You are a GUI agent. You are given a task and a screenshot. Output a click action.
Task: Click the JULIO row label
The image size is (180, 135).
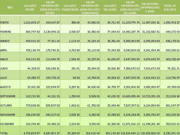click(3, 78)
